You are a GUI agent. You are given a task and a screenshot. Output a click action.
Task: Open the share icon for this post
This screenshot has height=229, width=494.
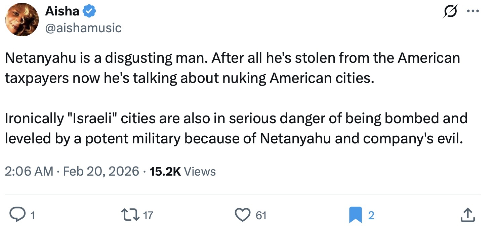(467, 215)
